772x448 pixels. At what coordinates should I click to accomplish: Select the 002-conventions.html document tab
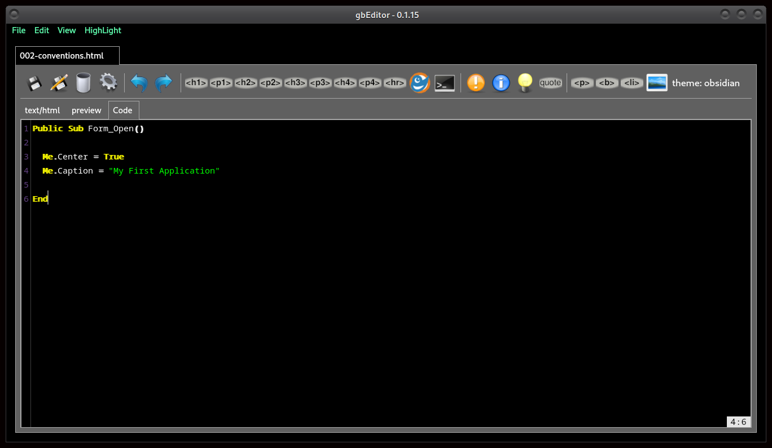[x=62, y=56]
